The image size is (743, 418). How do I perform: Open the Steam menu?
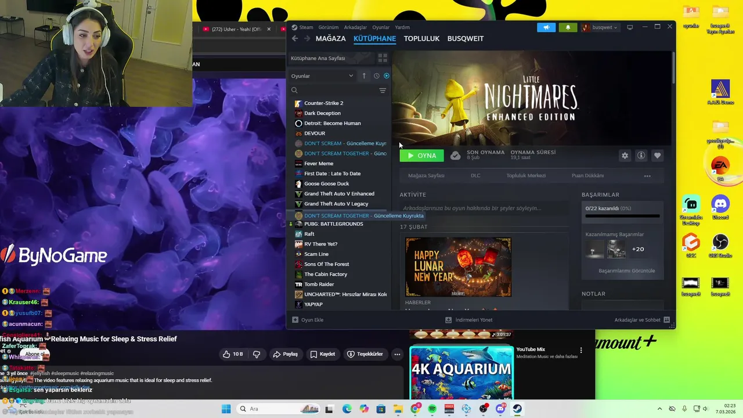[x=302, y=27]
